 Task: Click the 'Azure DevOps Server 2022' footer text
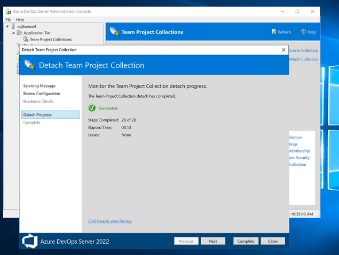pos(75,241)
